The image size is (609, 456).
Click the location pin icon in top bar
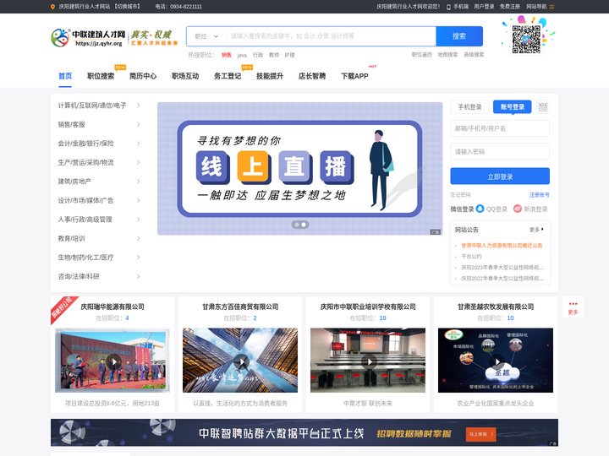click(x=52, y=7)
